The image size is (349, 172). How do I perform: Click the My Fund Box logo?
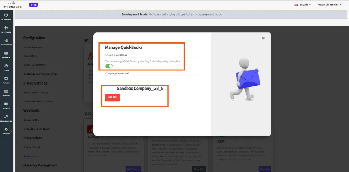[12, 5]
